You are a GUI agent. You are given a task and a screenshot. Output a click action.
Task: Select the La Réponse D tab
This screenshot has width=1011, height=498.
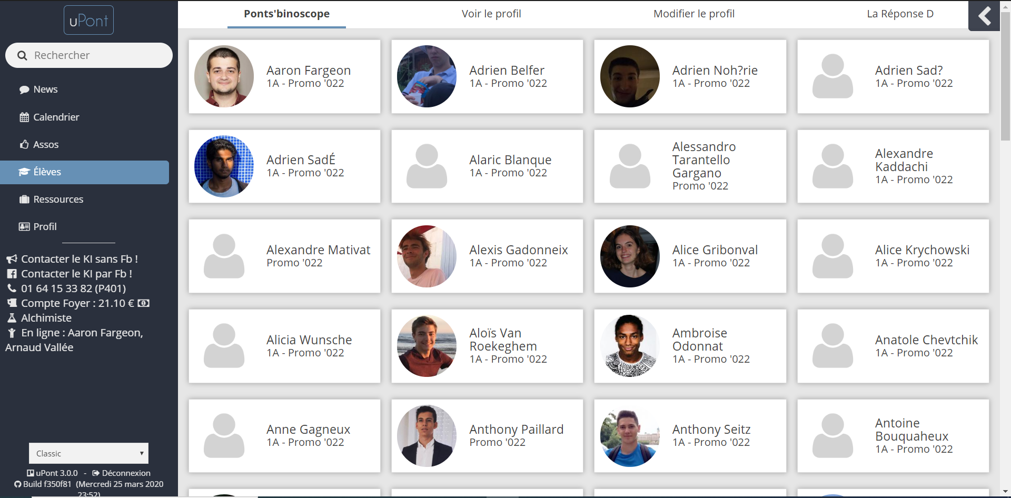coord(900,14)
